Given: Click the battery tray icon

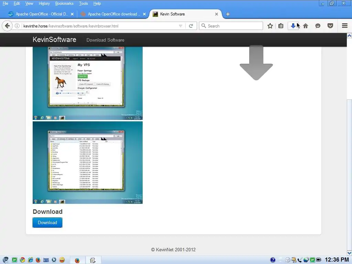Looking at the screenshot, I should (x=319, y=260).
